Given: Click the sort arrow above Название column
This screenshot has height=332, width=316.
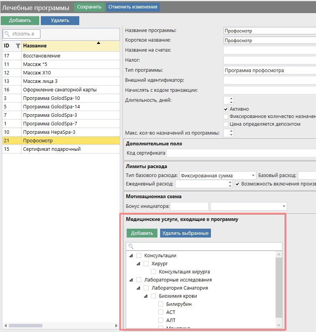Looking at the screenshot, I should (x=99, y=43).
